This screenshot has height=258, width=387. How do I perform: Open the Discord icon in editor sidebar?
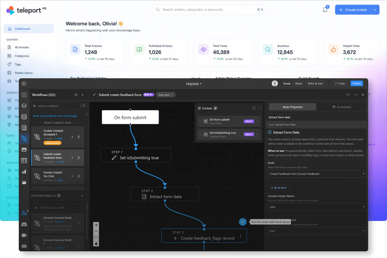pos(24,225)
